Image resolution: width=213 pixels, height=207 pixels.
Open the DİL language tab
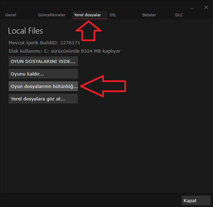113,15
